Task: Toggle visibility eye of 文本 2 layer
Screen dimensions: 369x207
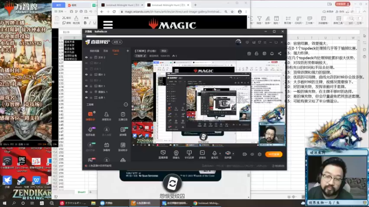Action: 86,57
